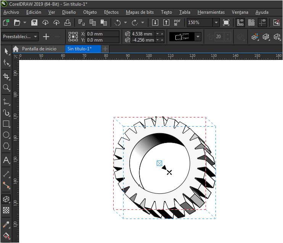The width and height of the screenshot is (283, 243).
Task: Click the -4.256 mm vanishing point field
Action: (143, 40)
